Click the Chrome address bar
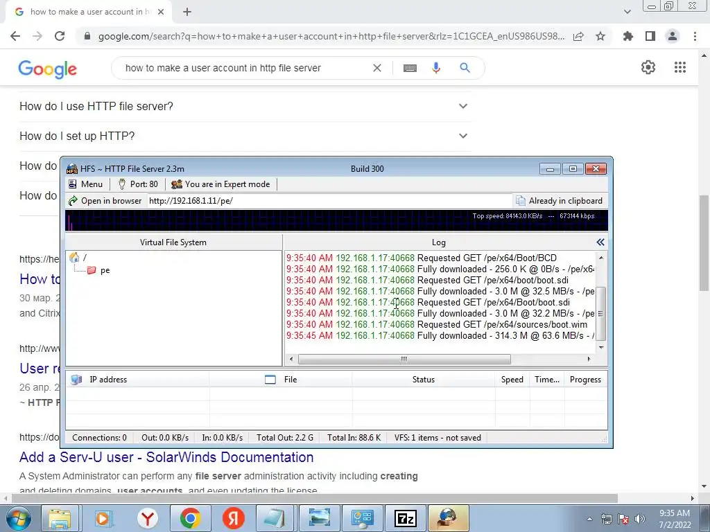 [x=331, y=36]
